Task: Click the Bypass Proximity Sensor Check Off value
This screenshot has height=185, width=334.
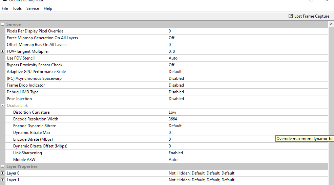Action: pos(247,65)
